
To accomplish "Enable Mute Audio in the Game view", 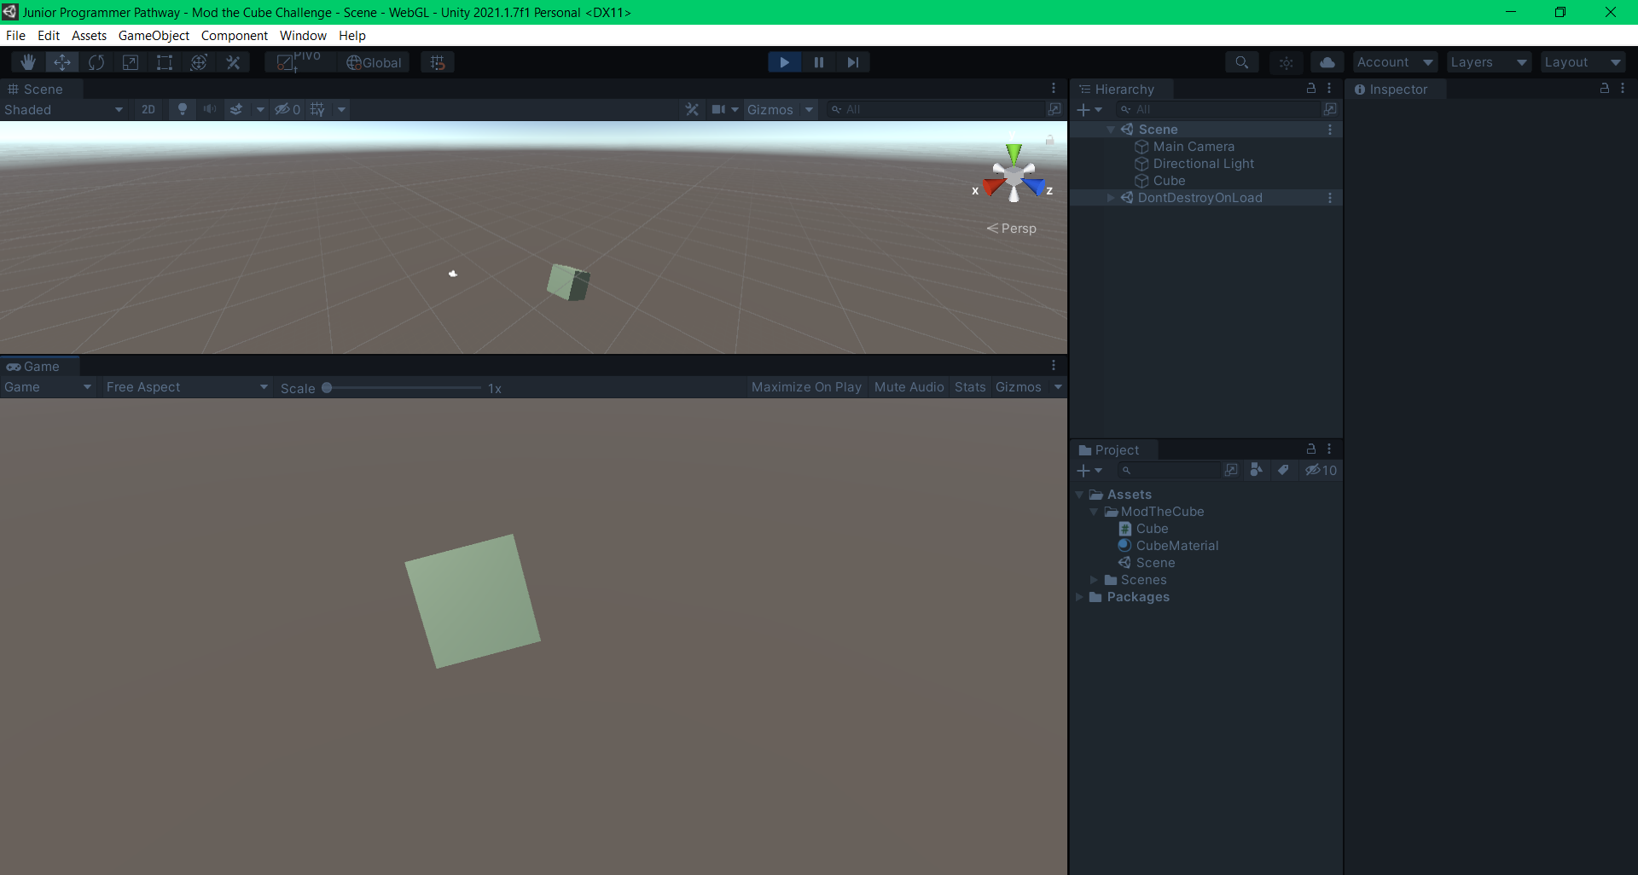I will [909, 386].
